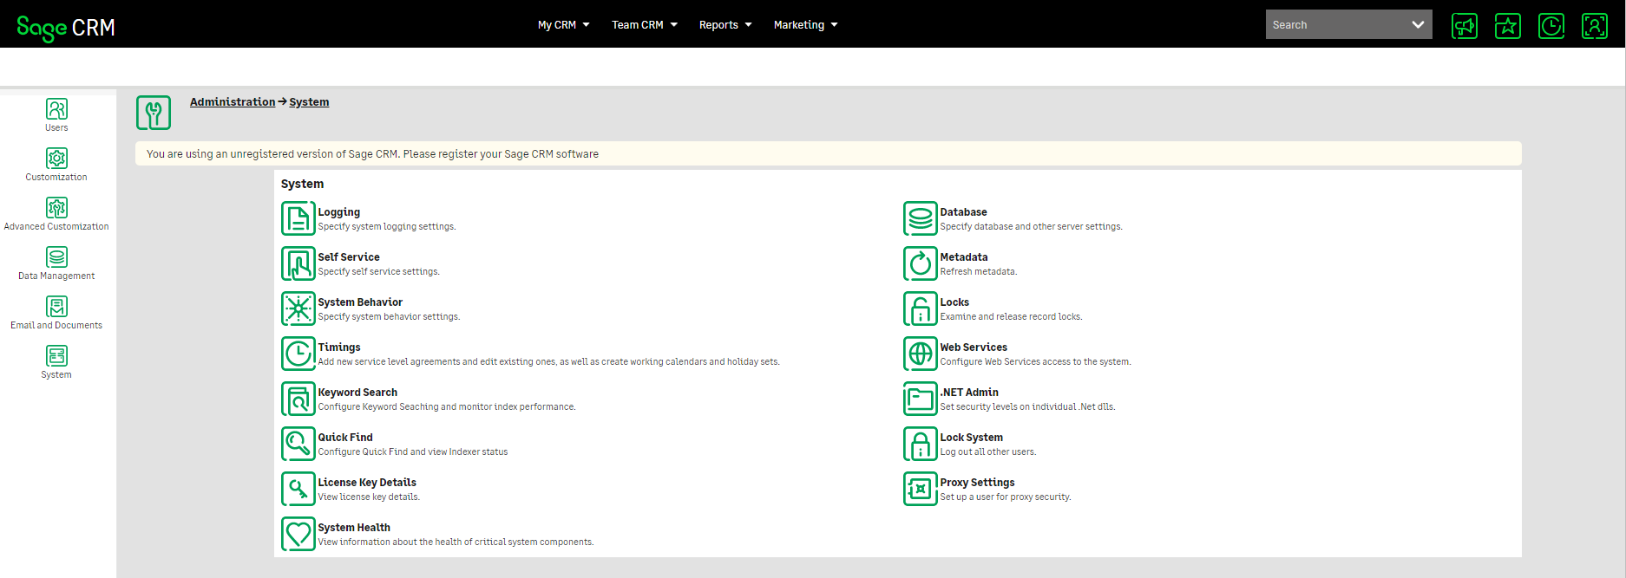Open the Advanced Customization sidebar icon
Viewport: 1626px width, 578px height.
pyautogui.click(x=56, y=208)
